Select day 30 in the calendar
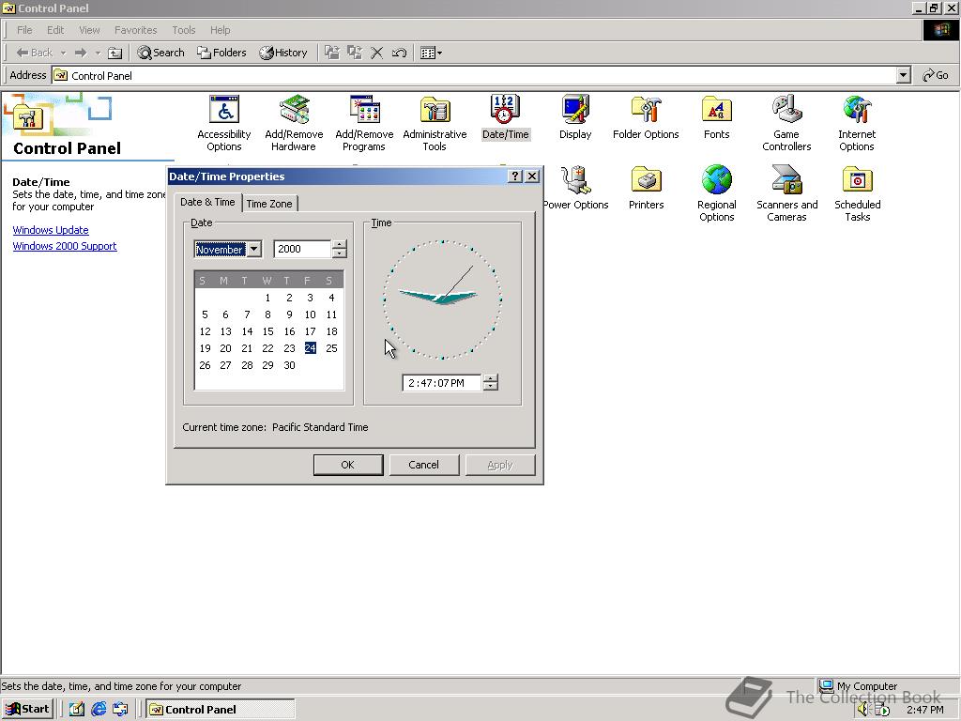Viewport: 961px width, 721px height. 289,365
